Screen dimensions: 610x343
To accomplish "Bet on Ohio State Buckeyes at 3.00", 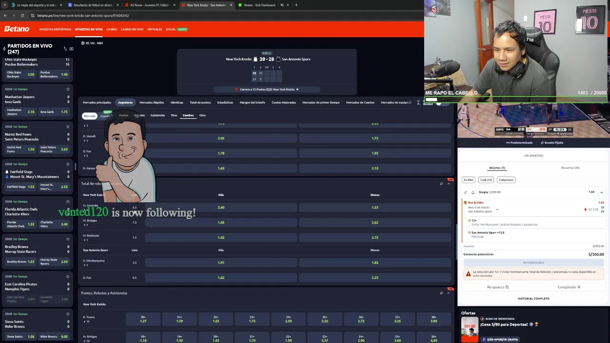I will point(20,74).
